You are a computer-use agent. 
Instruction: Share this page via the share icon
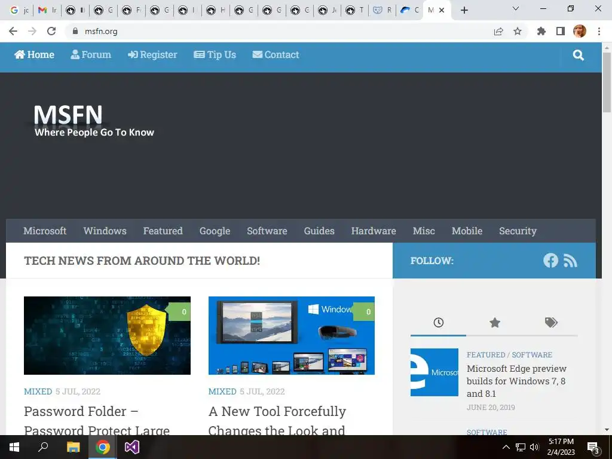point(498,31)
